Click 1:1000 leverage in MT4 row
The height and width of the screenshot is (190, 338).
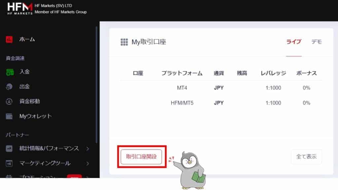tap(273, 88)
